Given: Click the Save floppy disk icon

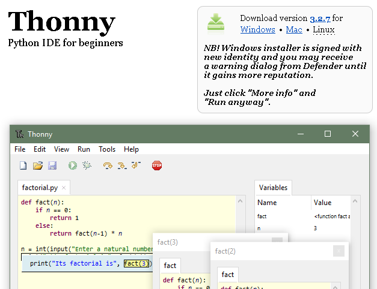Looking at the screenshot, I should (52, 165).
